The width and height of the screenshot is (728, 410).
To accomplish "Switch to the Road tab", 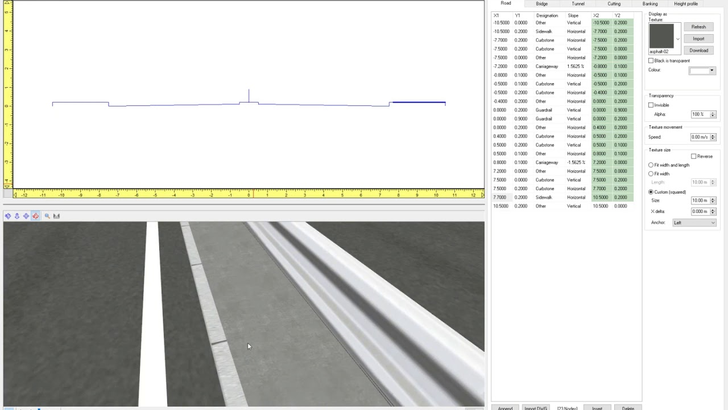I will coord(506,3).
